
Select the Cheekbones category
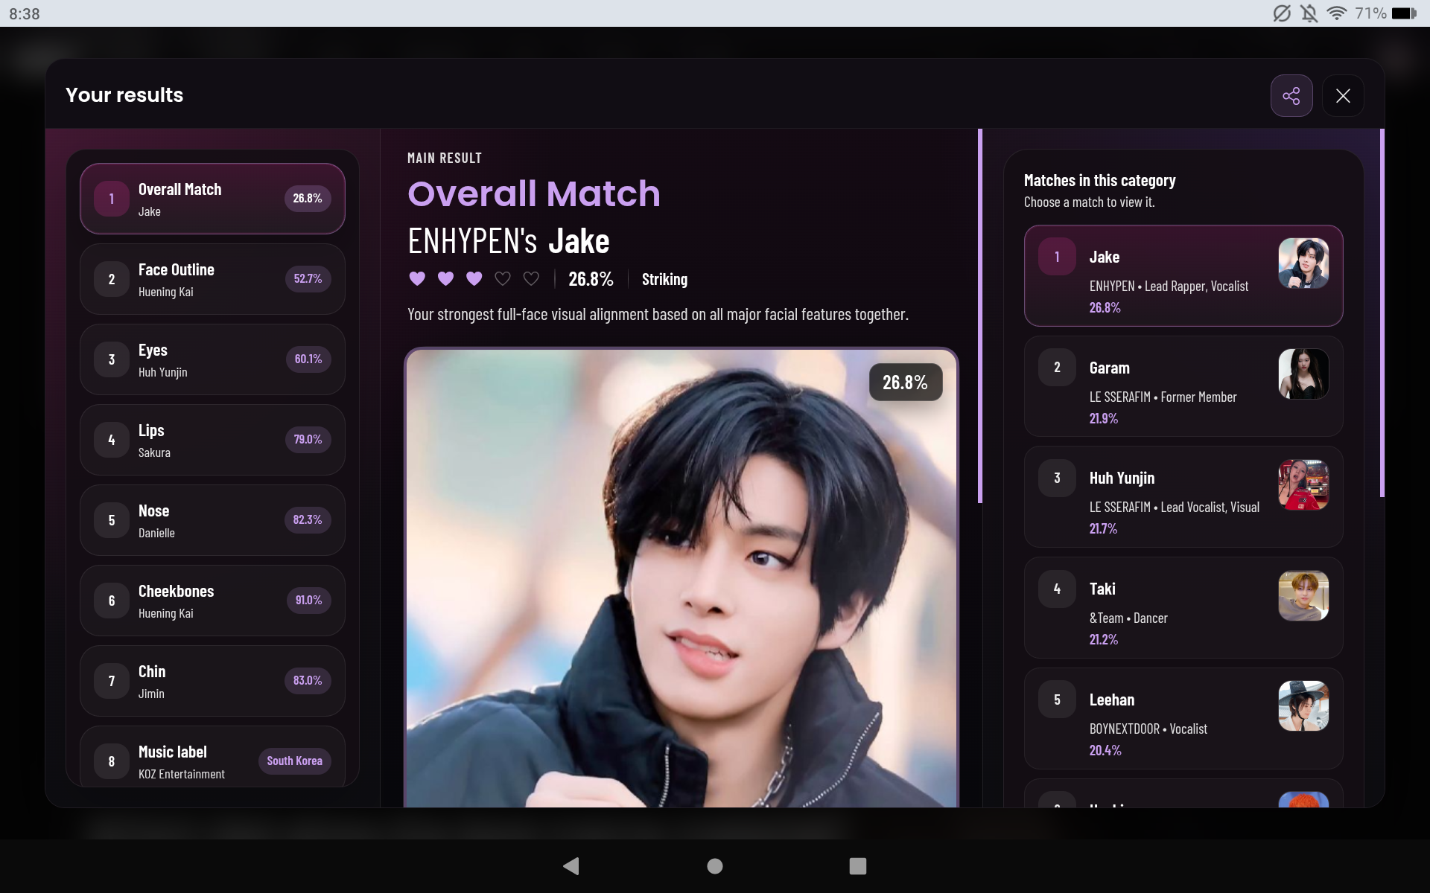pyautogui.click(x=212, y=601)
